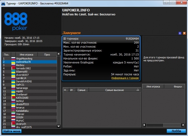Select player matreshka78 in the list
This screenshot has height=136, width=188.
pos(29,62)
